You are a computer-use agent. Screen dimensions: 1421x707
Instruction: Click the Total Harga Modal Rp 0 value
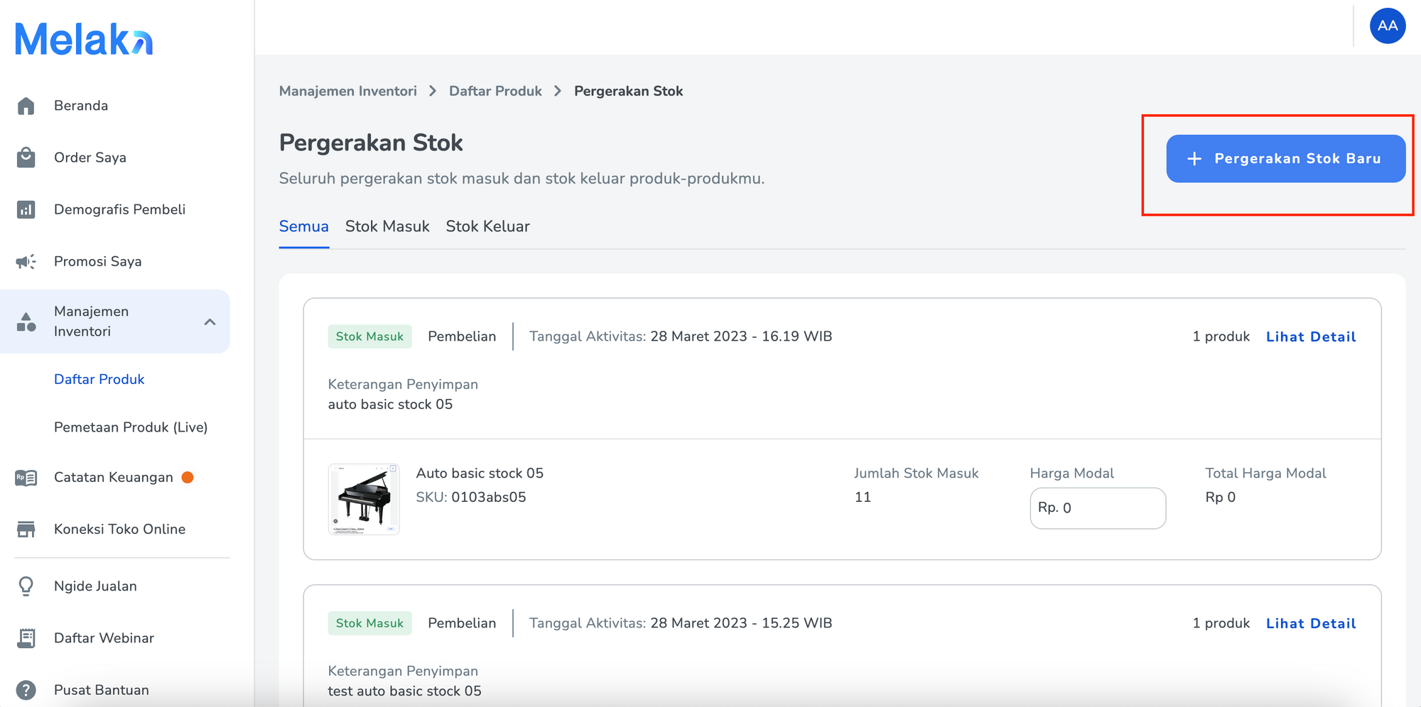coord(1221,498)
